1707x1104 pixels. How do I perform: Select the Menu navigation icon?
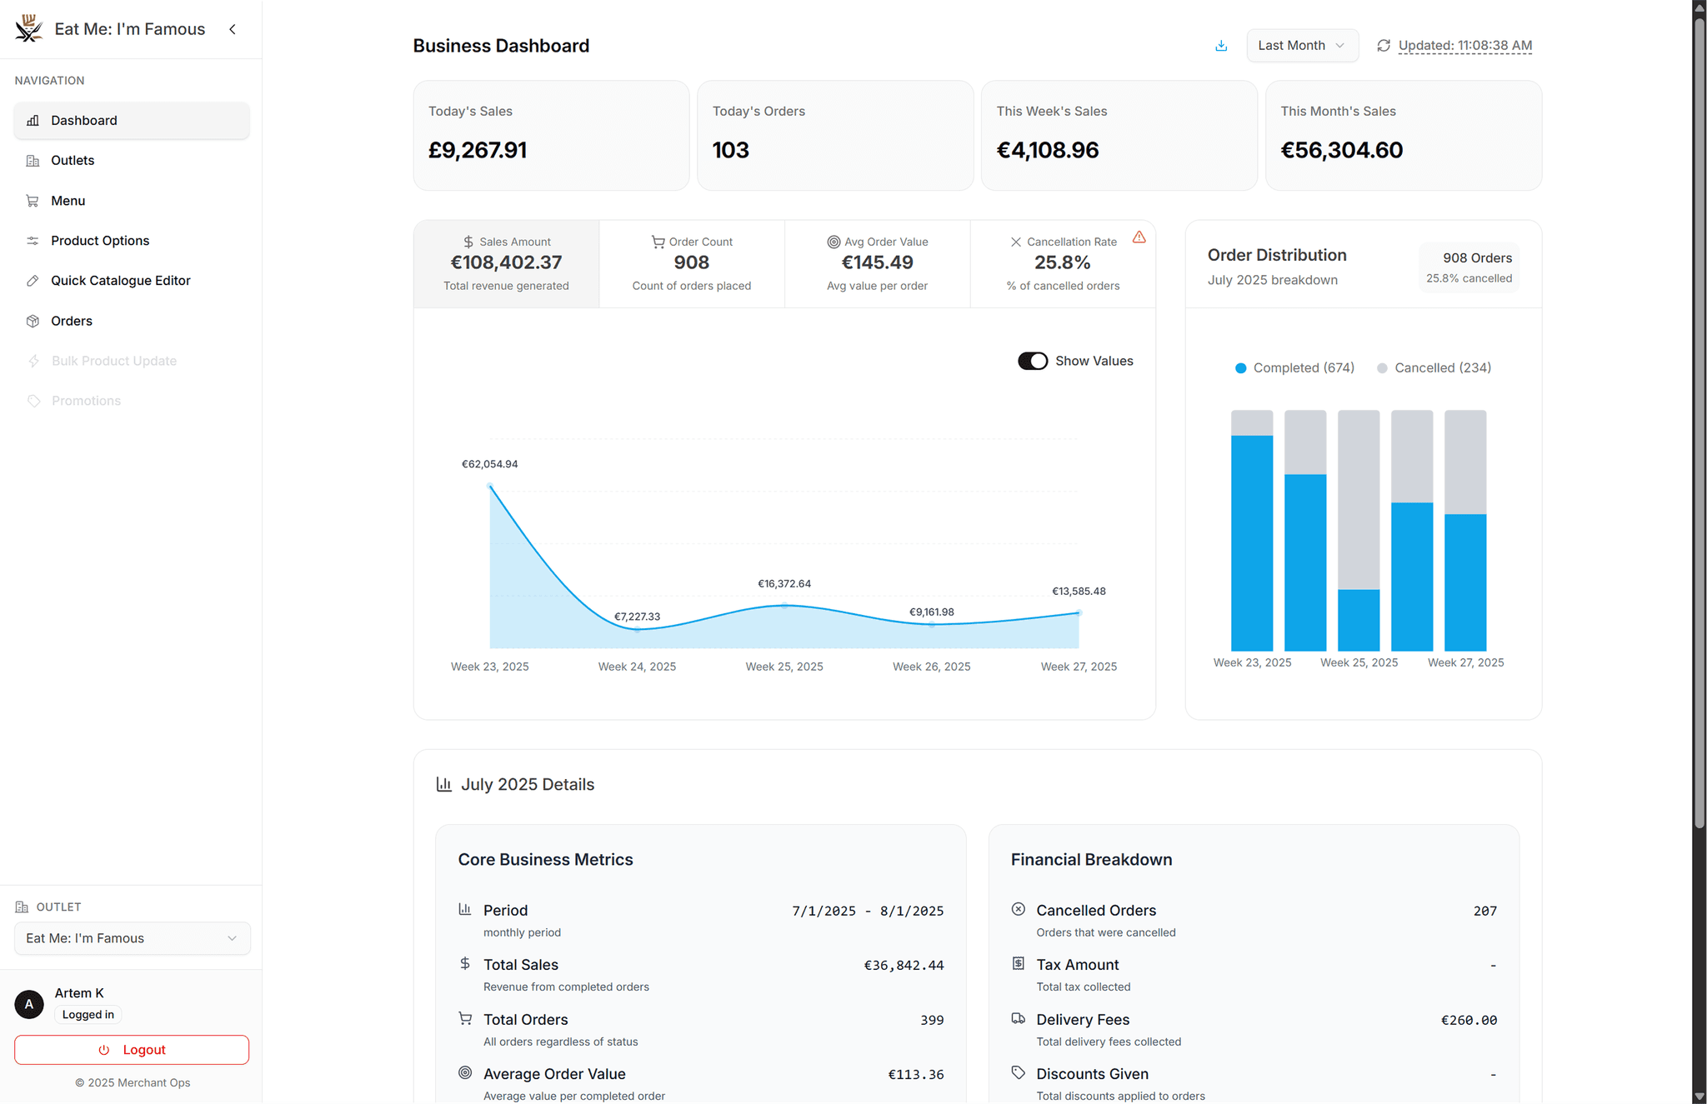coord(33,200)
